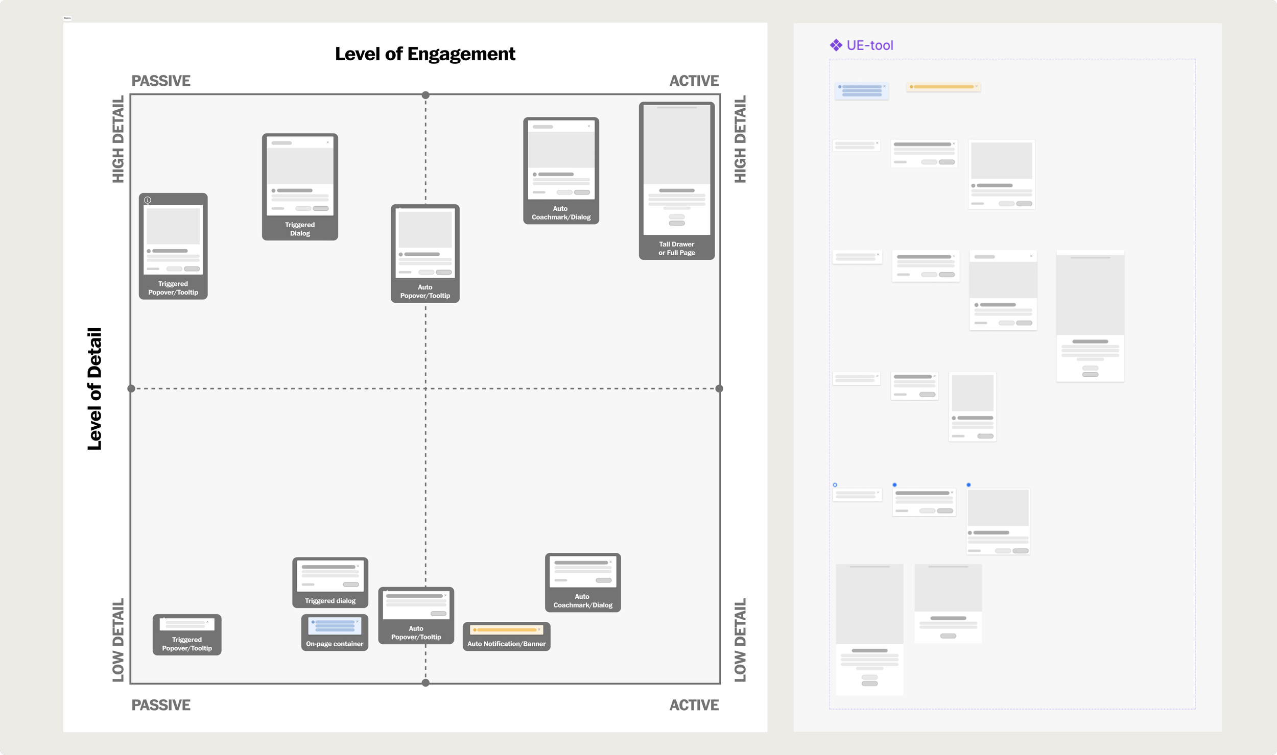Click the dot at left end of horizontal axis
Image resolution: width=1277 pixels, height=755 pixels.
pos(131,388)
